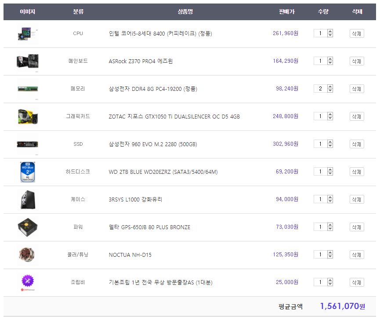This screenshot has height=320, width=380.
Task: Open the Intel i5-8400 CPU product thumbnail
Action: pyautogui.click(x=28, y=34)
